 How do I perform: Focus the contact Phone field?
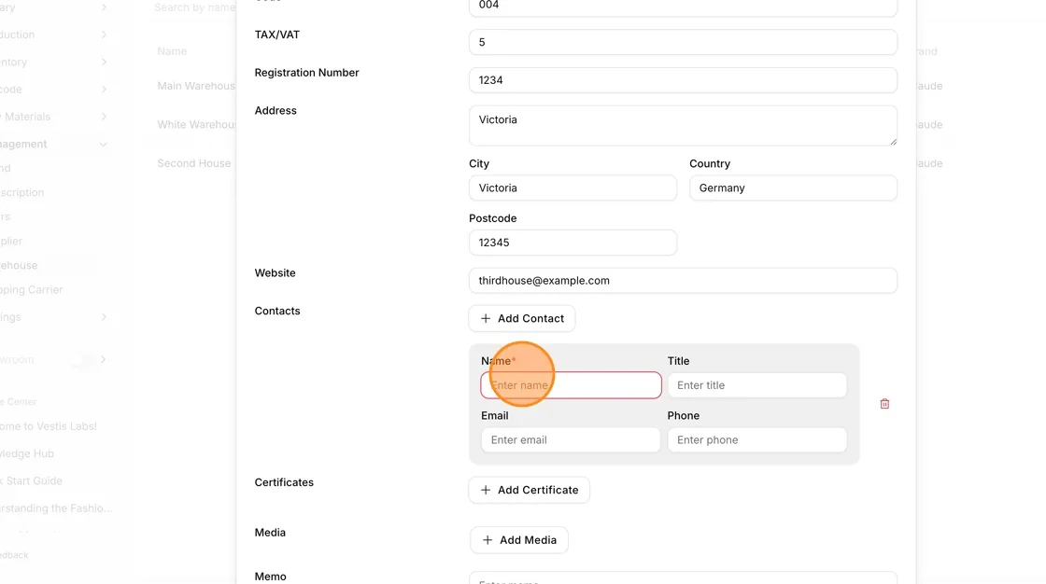[757, 440]
